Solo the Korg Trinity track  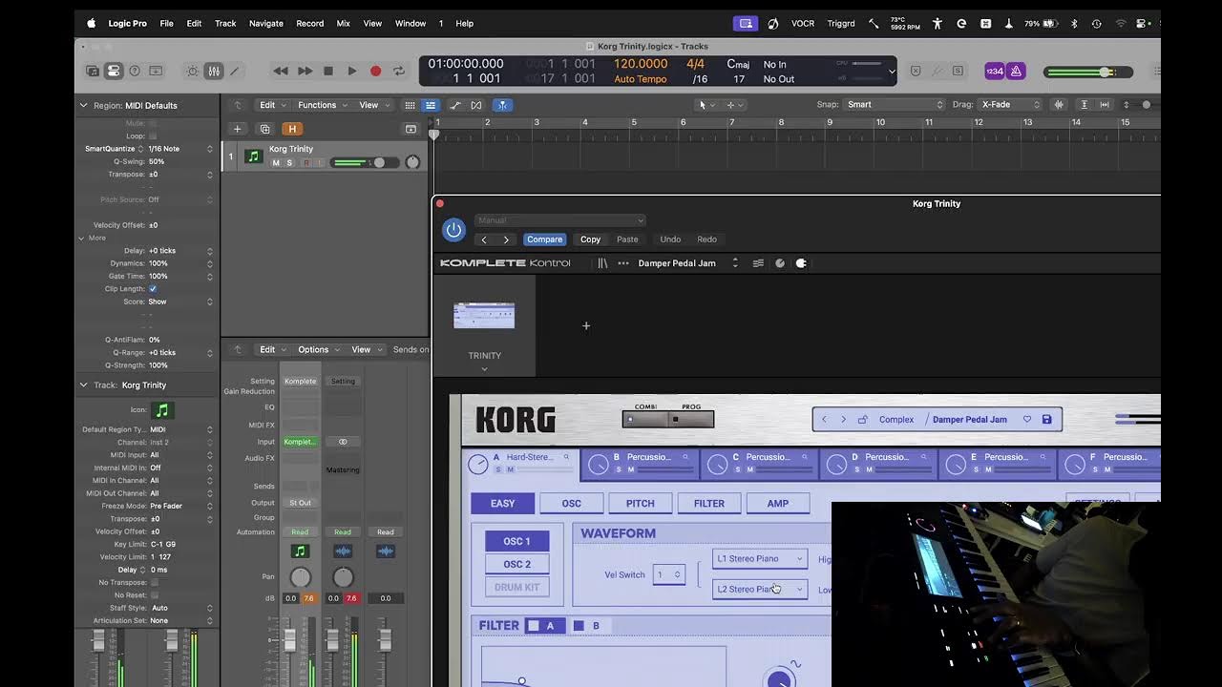[x=289, y=163]
